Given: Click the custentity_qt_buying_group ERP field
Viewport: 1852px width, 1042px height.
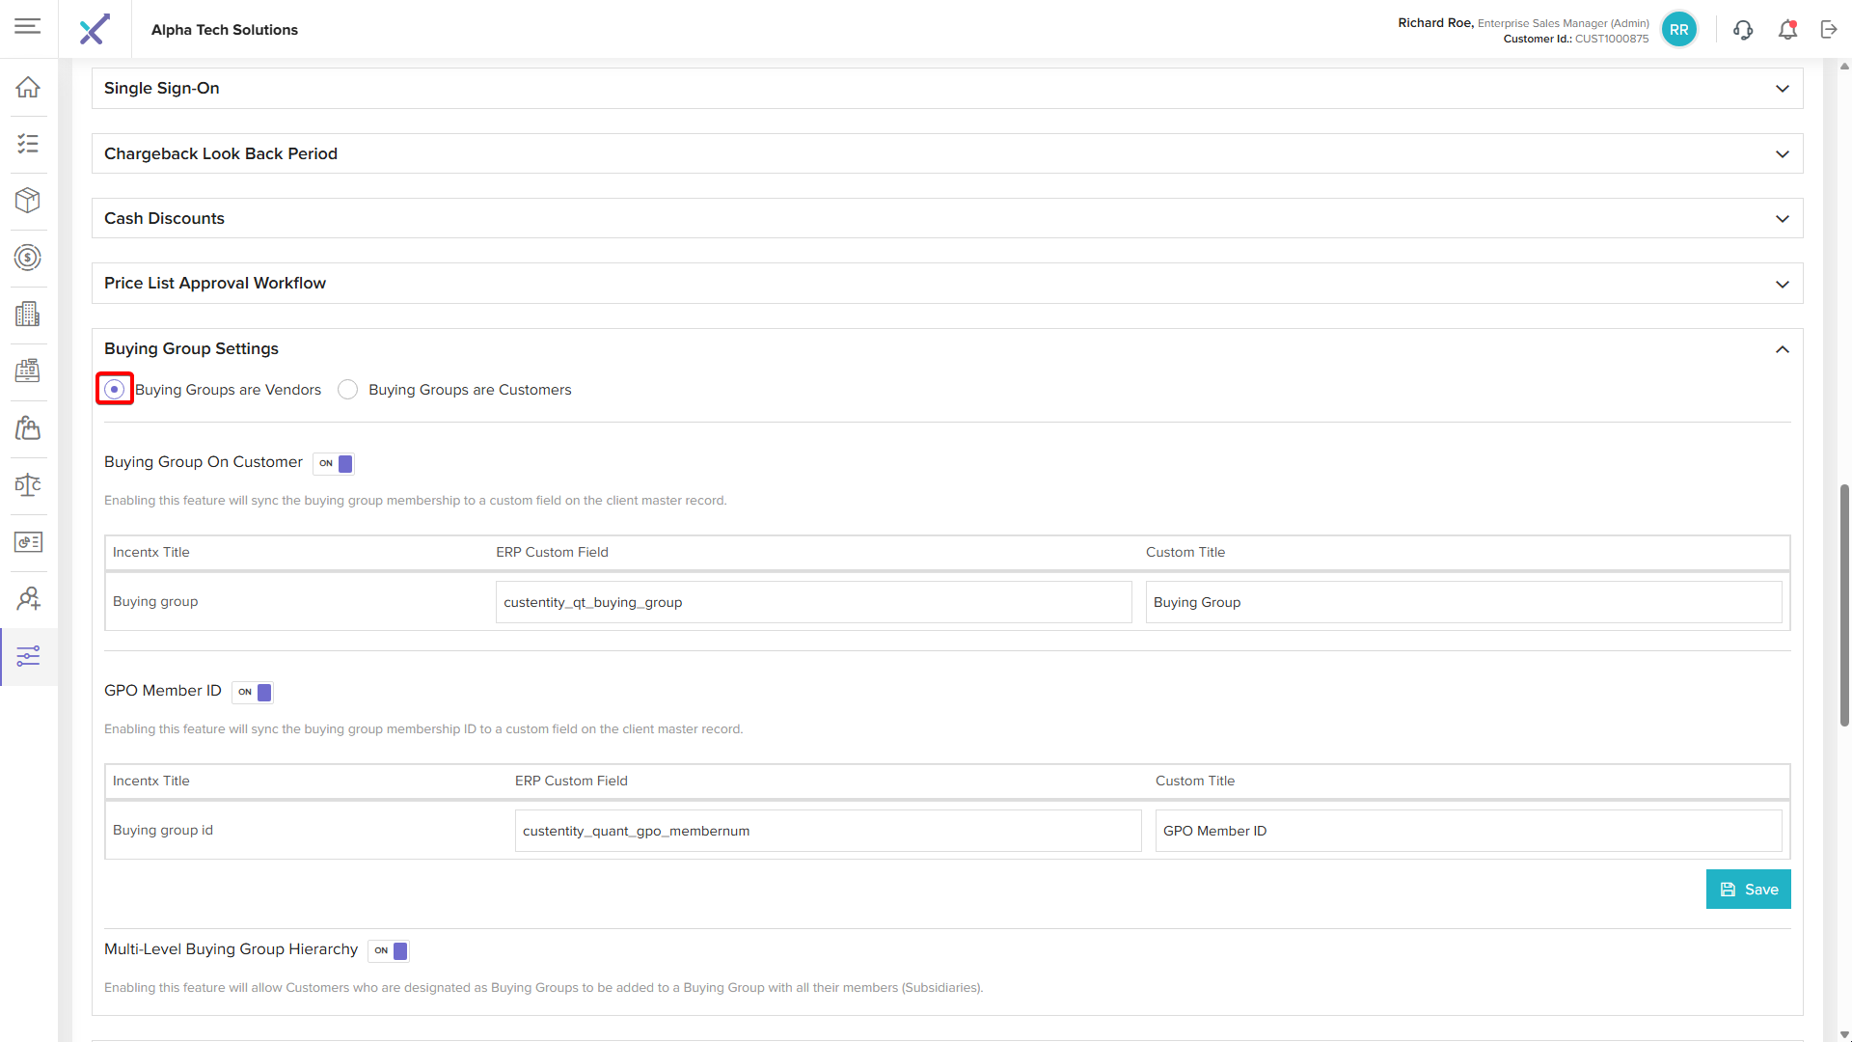Looking at the screenshot, I should tap(813, 602).
